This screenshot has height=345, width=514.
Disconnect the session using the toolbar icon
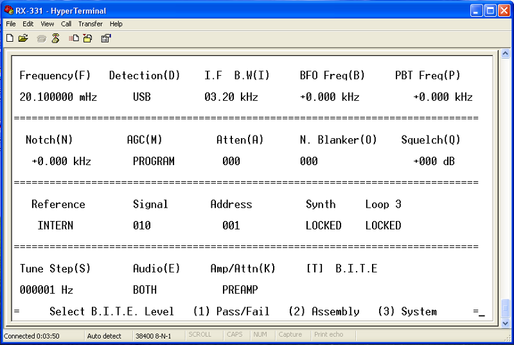click(56, 39)
